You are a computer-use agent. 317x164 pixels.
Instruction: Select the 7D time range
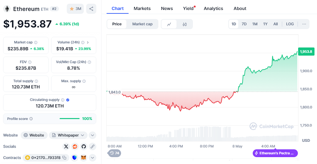pos(244,24)
